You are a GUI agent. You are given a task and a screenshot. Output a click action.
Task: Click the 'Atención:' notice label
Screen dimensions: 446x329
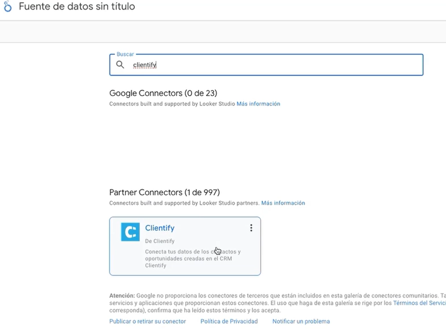(122, 296)
